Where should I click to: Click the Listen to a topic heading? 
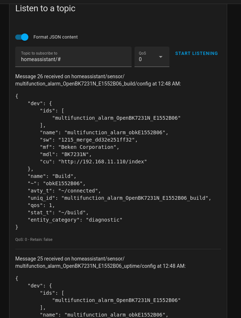point(45,8)
